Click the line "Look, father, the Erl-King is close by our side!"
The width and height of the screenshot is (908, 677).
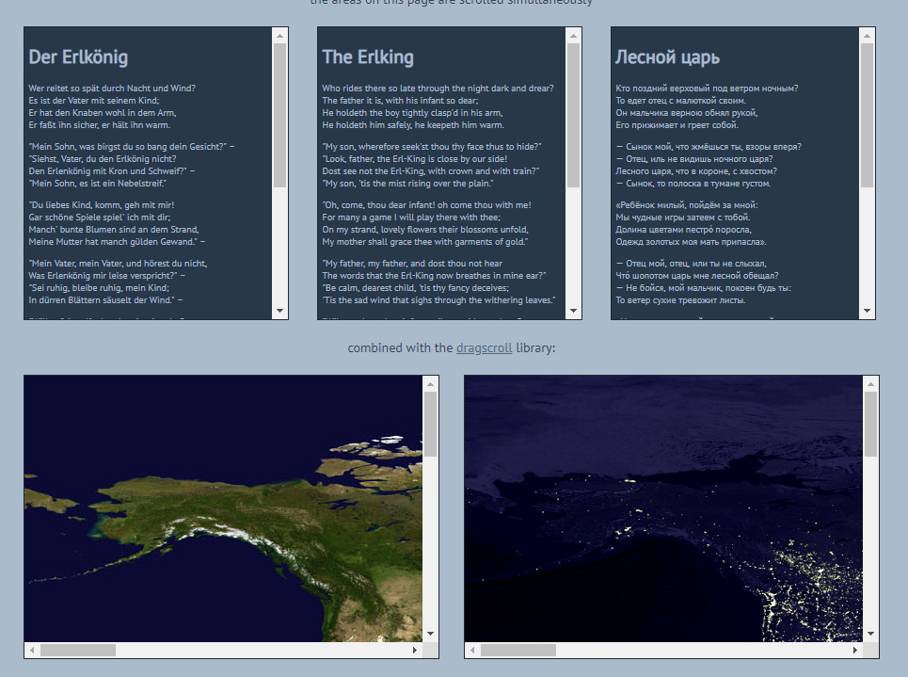(x=415, y=159)
